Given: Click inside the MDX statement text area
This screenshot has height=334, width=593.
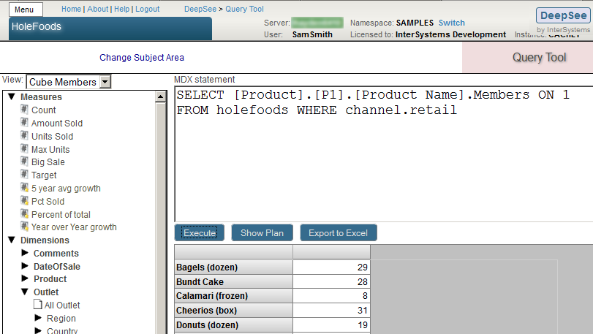Looking at the screenshot, I should pos(383,153).
